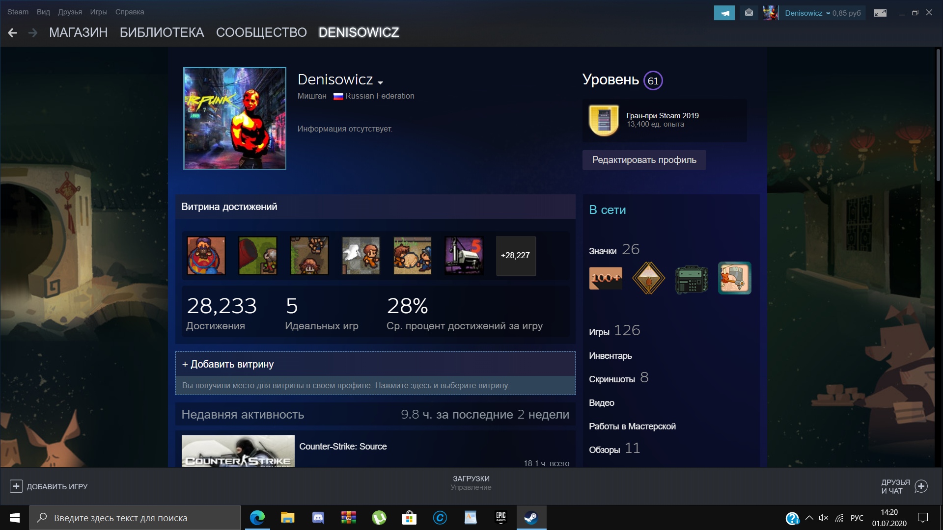Open Friends and Chat plus icon
Viewport: 943px width, 530px height.
(x=921, y=486)
